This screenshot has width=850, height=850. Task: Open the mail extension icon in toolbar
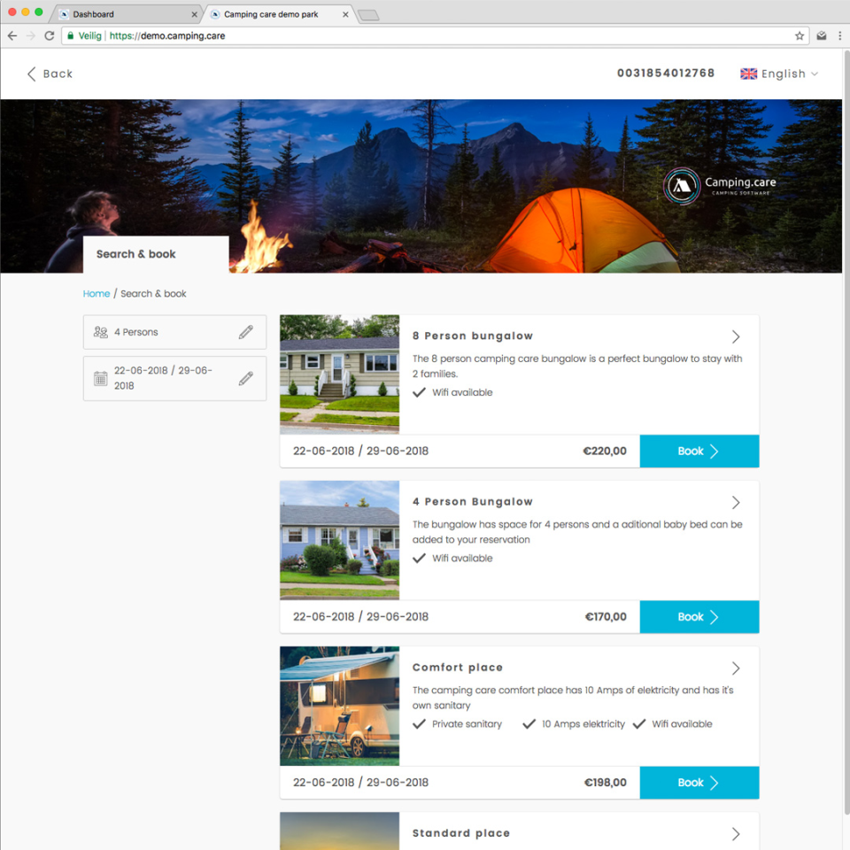822,35
